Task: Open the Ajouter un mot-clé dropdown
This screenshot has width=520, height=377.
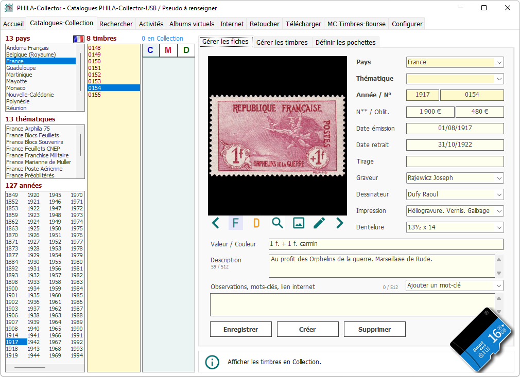Action: click(499, 285)
